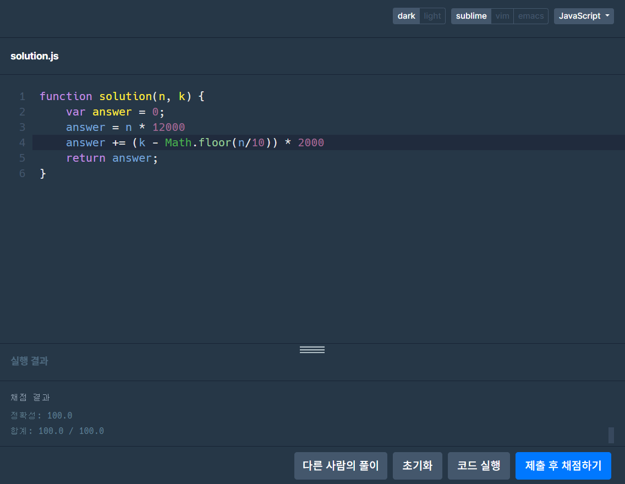Click 'Math' in line 4
The height and width of the screenshot is (484, 625).
click(x=178, y=142)
